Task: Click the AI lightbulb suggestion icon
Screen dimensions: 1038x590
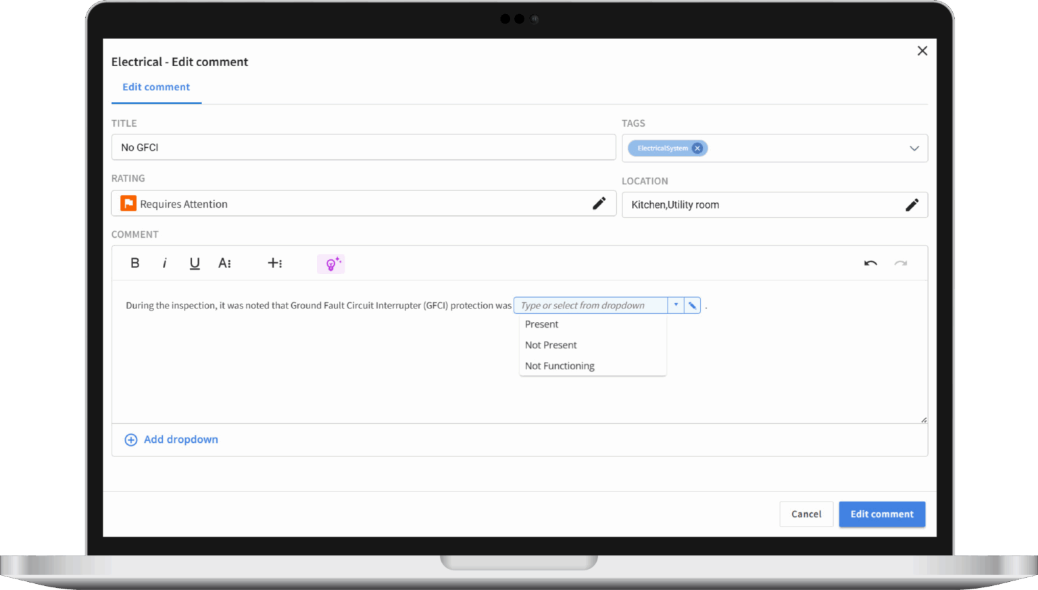Action: (x=331, y=264)
